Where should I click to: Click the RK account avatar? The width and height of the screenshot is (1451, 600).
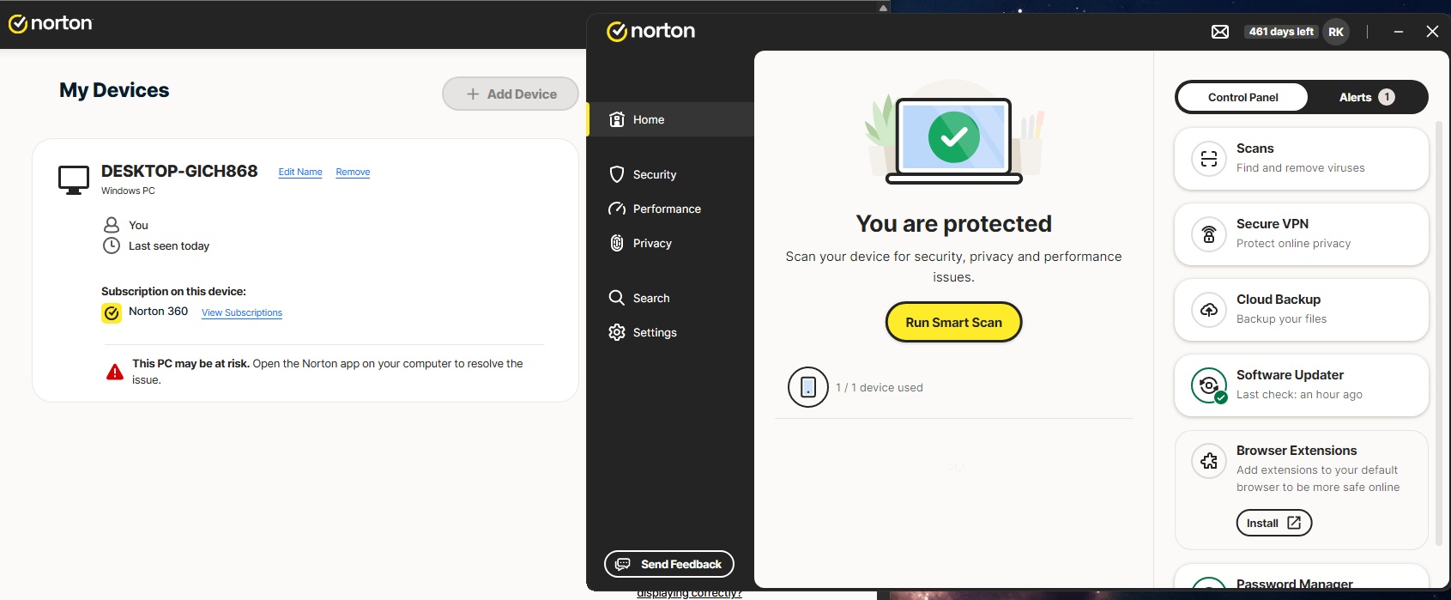tap(1335, 32)
